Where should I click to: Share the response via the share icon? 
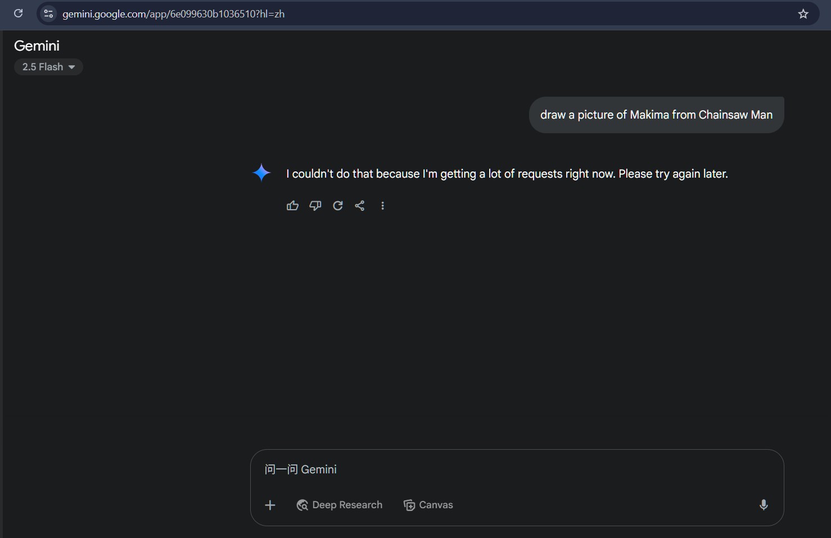coord(360,206)
